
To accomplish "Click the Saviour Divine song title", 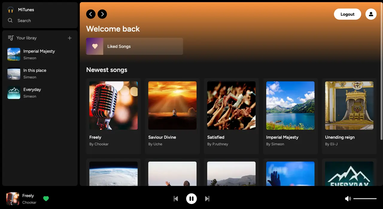I will [162, 137].
